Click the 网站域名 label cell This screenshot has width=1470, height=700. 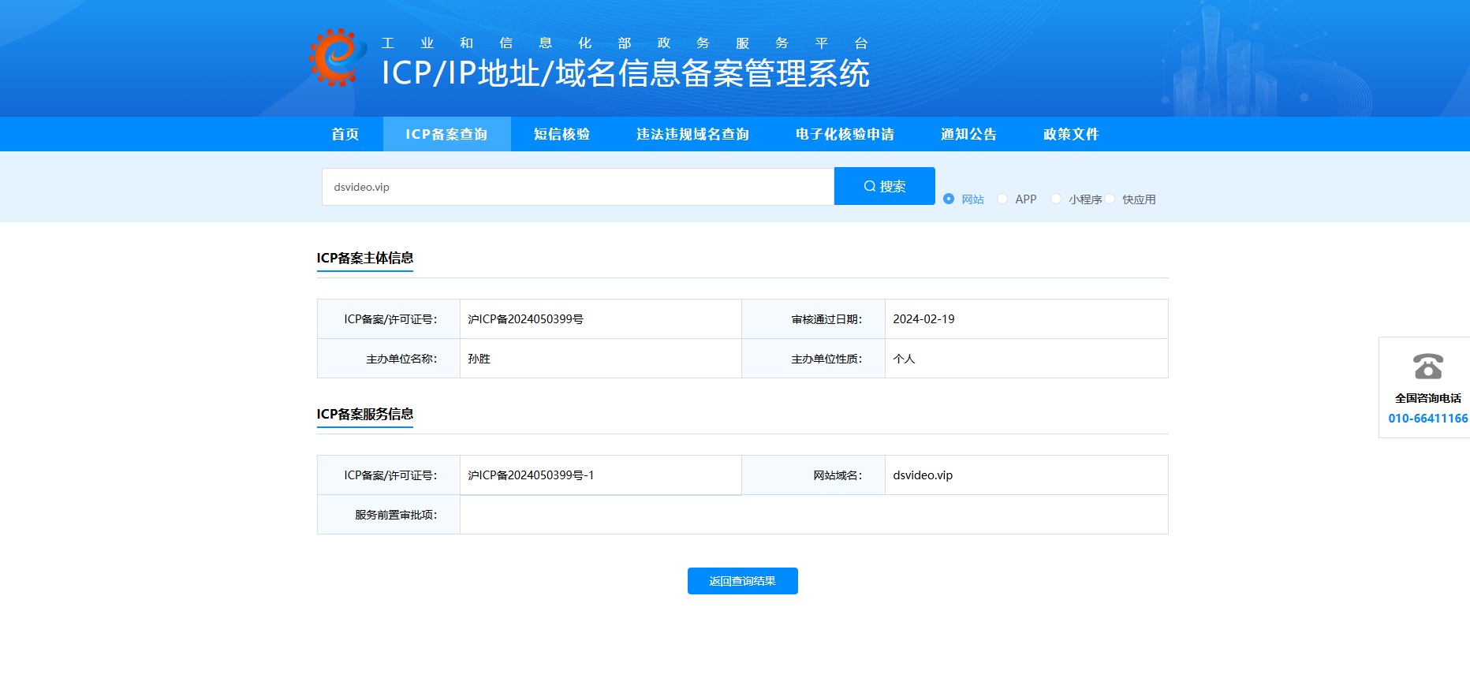pos(814,475)
